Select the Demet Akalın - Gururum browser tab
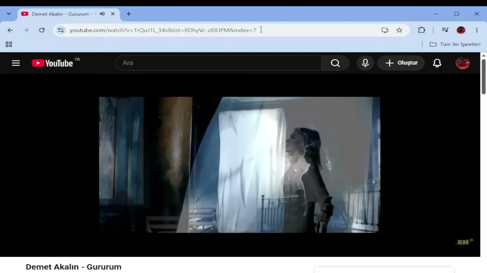Viewport: 487px width, 273px height. pos(68,14)
